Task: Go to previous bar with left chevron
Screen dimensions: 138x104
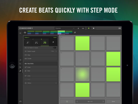Action: (77, 101)
